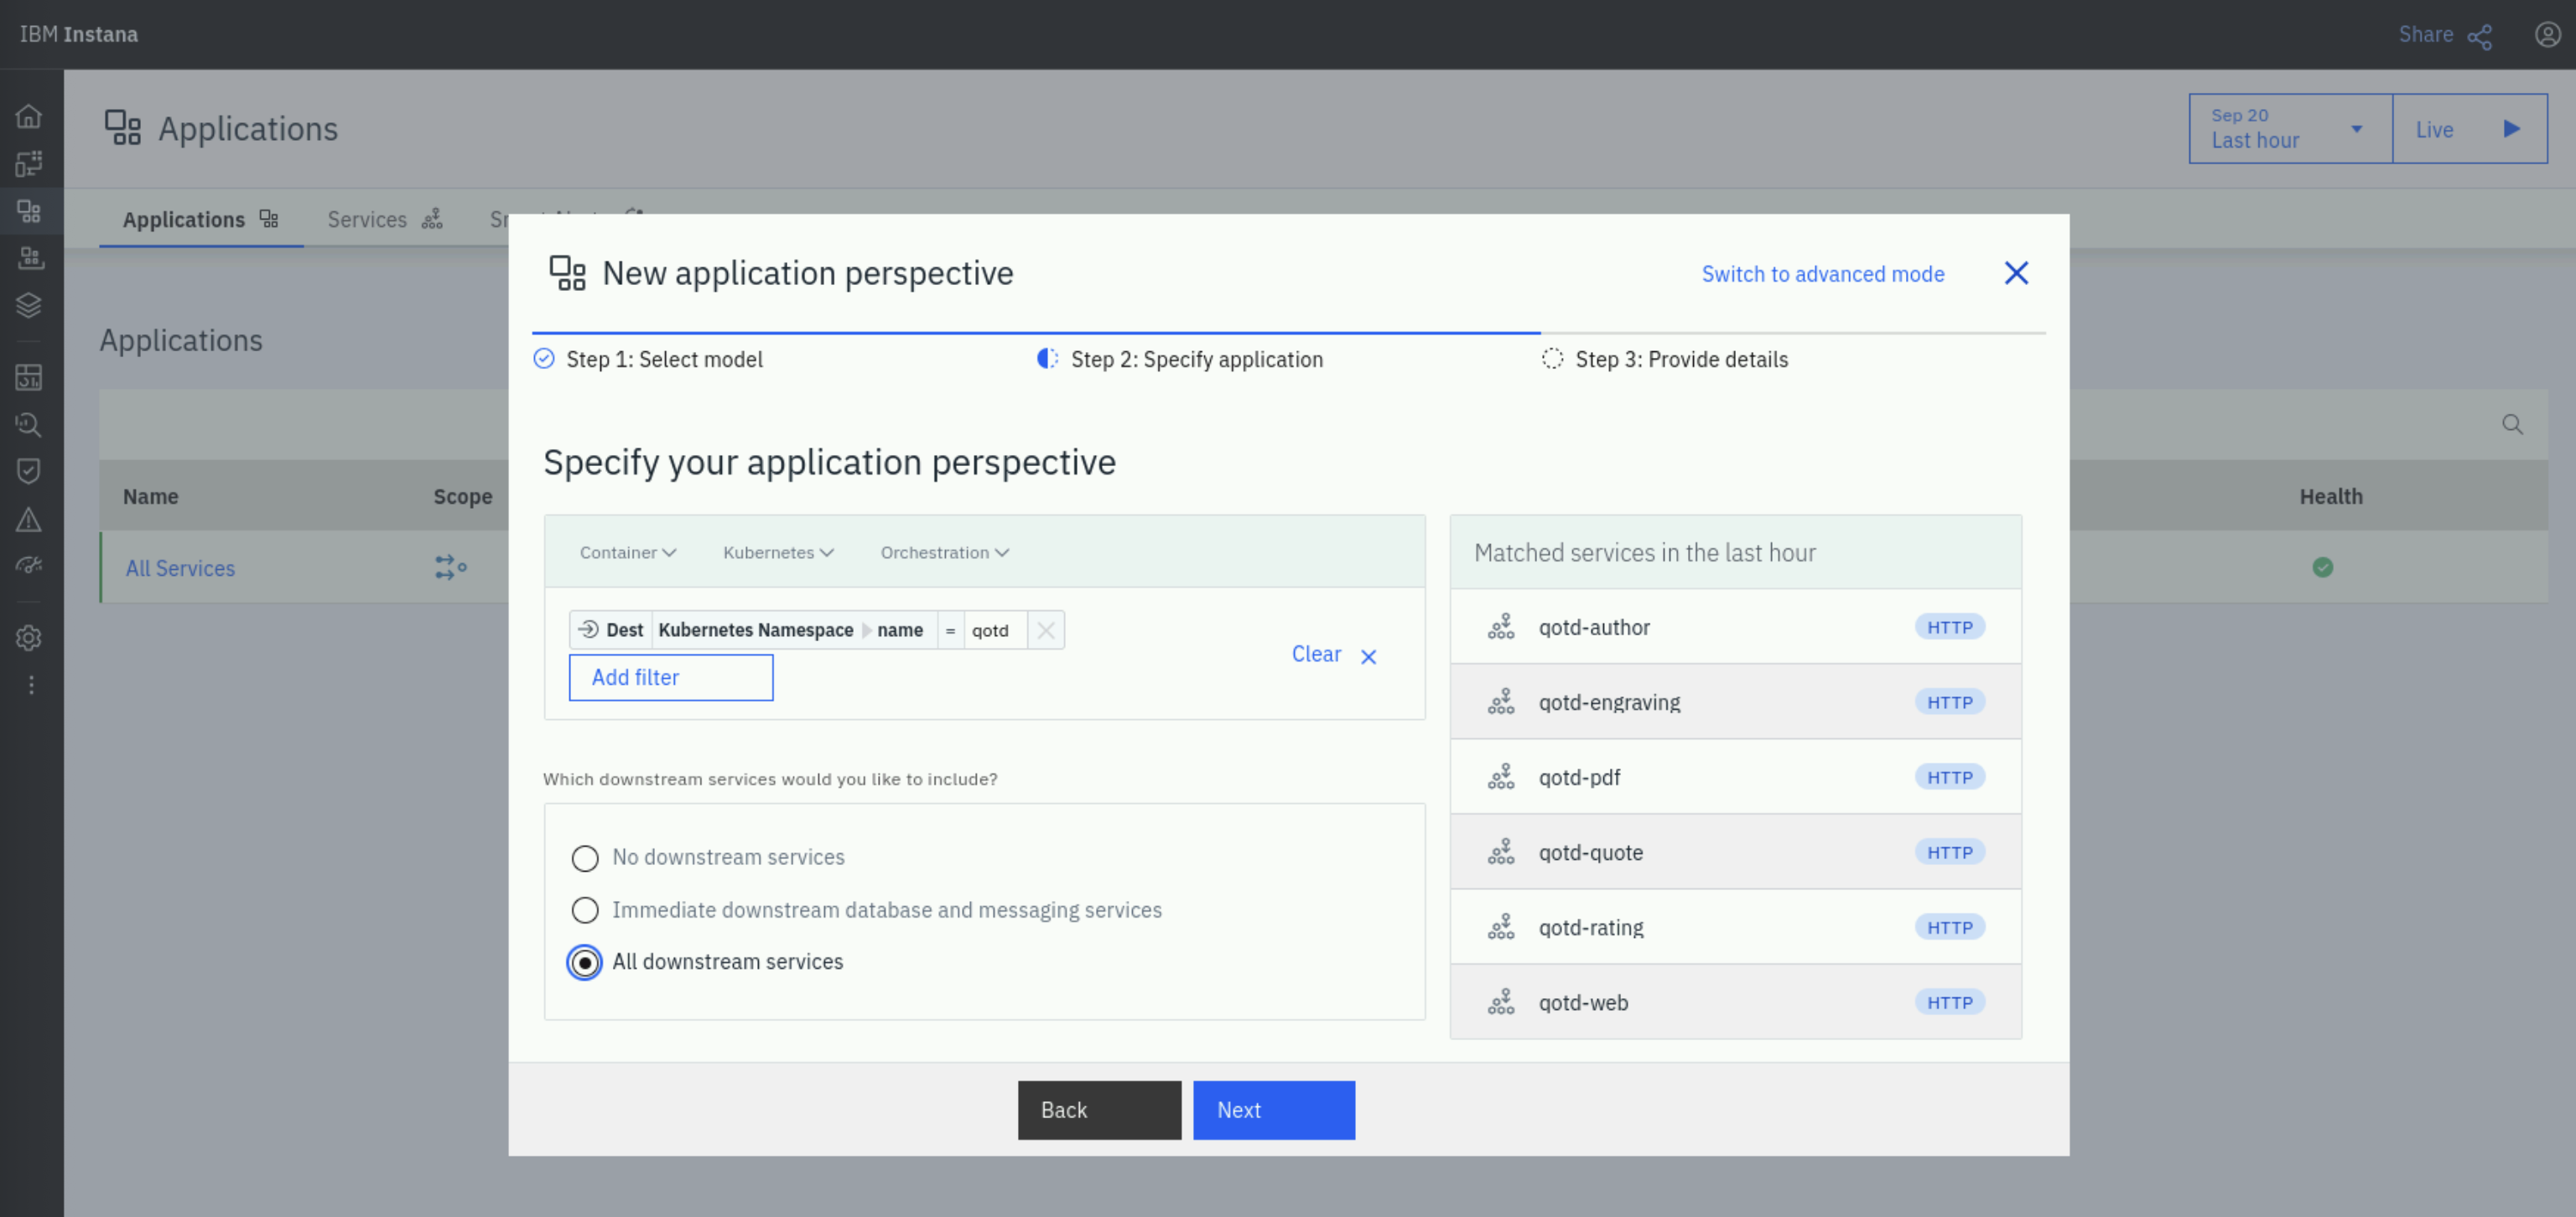Click the Events warning triangle icon

coord(29,520)
